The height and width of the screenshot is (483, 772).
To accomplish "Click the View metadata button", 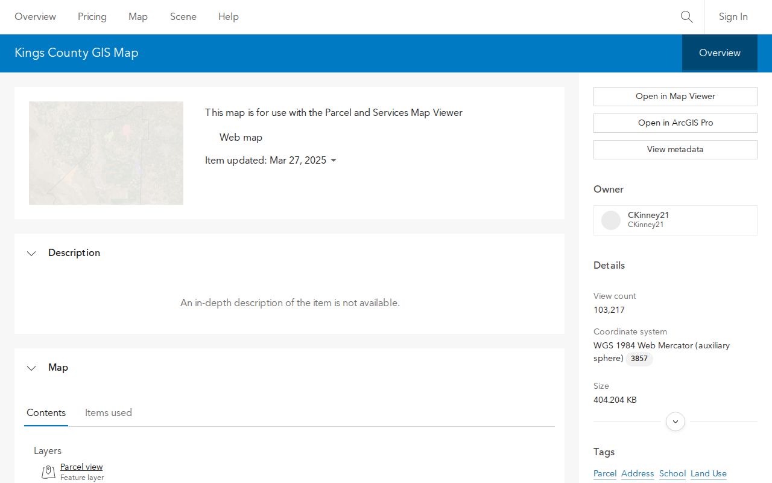I will tap(675, 150).
